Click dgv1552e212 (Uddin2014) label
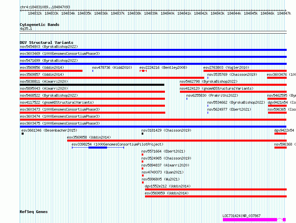Screen dimensions: 296x223 [x=168, y=186]
